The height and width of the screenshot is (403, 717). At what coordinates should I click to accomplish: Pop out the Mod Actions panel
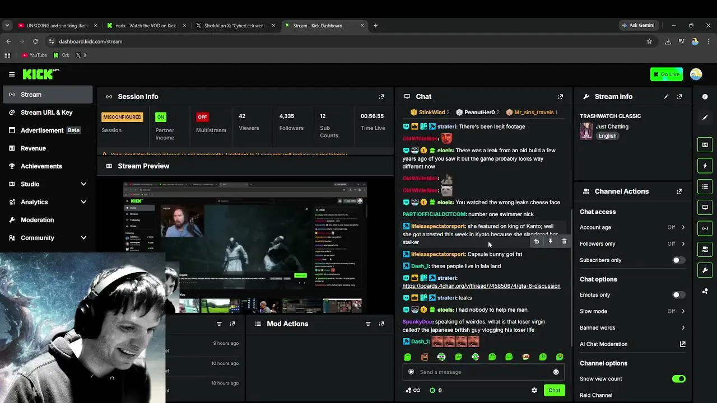tap(381, 324)
